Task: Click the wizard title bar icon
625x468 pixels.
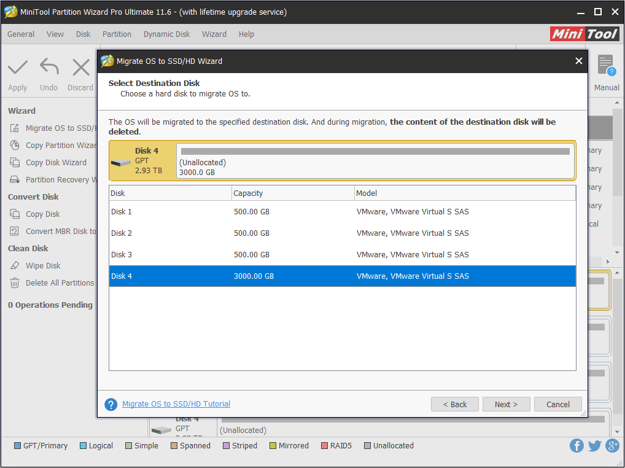Action: pyautogui.click(x=107, y=61)
